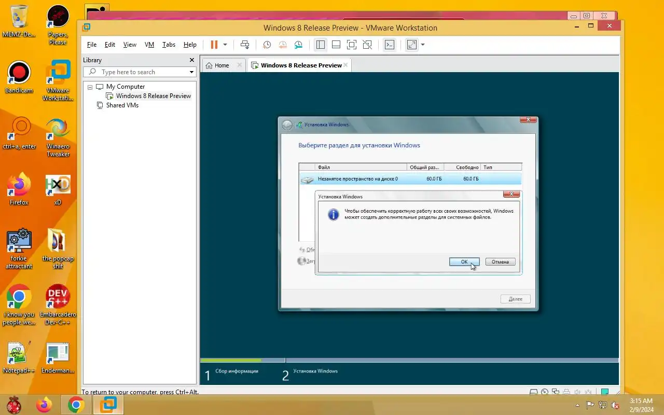Viewport: 664px width, 415px height.
Task: Click the teal message log status icon
Action: pos(604,392)
